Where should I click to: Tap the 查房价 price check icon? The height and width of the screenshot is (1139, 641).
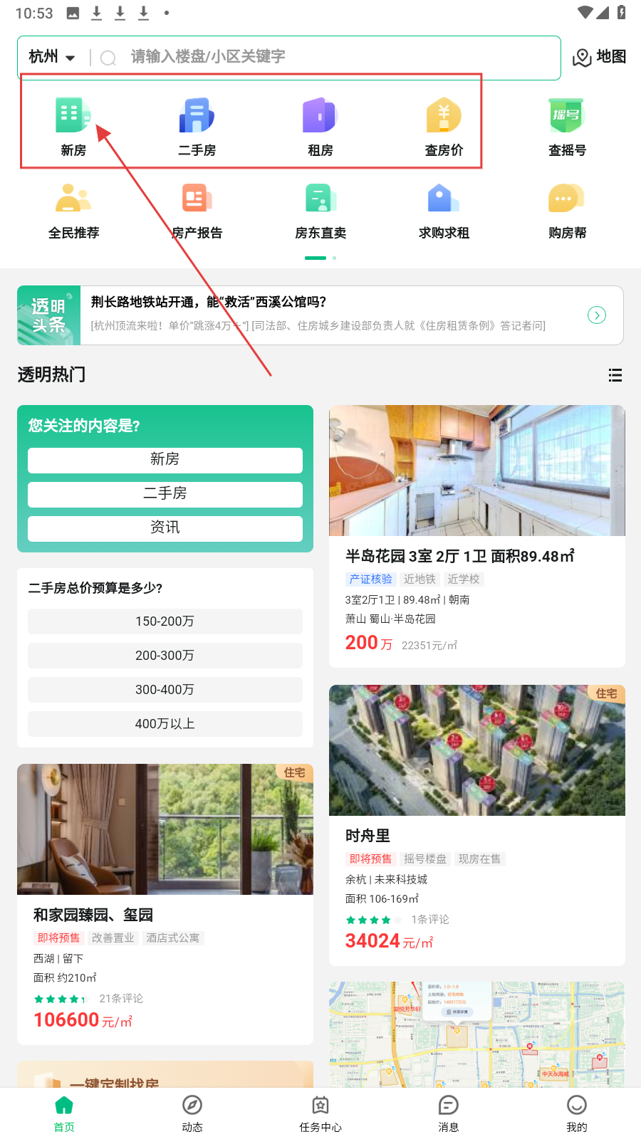point(444,115)
